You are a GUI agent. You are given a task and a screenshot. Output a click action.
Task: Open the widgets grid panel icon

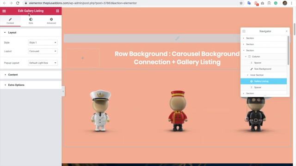(x=57, y=11)
